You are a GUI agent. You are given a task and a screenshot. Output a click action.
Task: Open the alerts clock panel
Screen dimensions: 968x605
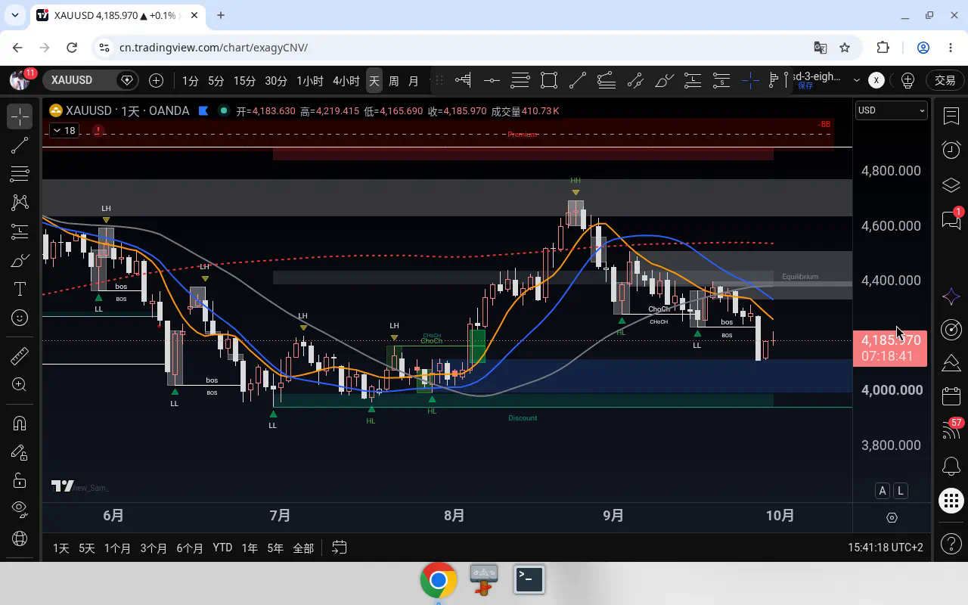951,150
